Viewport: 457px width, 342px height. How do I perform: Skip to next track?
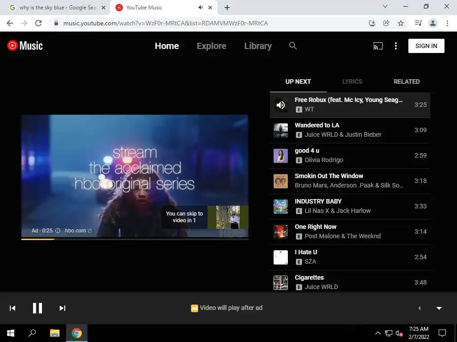[x=62, y=308]
